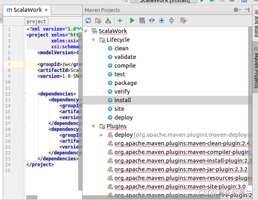Select maven-resources-plugin entry
Screen dimensions: 258x200
coord(183,178)
